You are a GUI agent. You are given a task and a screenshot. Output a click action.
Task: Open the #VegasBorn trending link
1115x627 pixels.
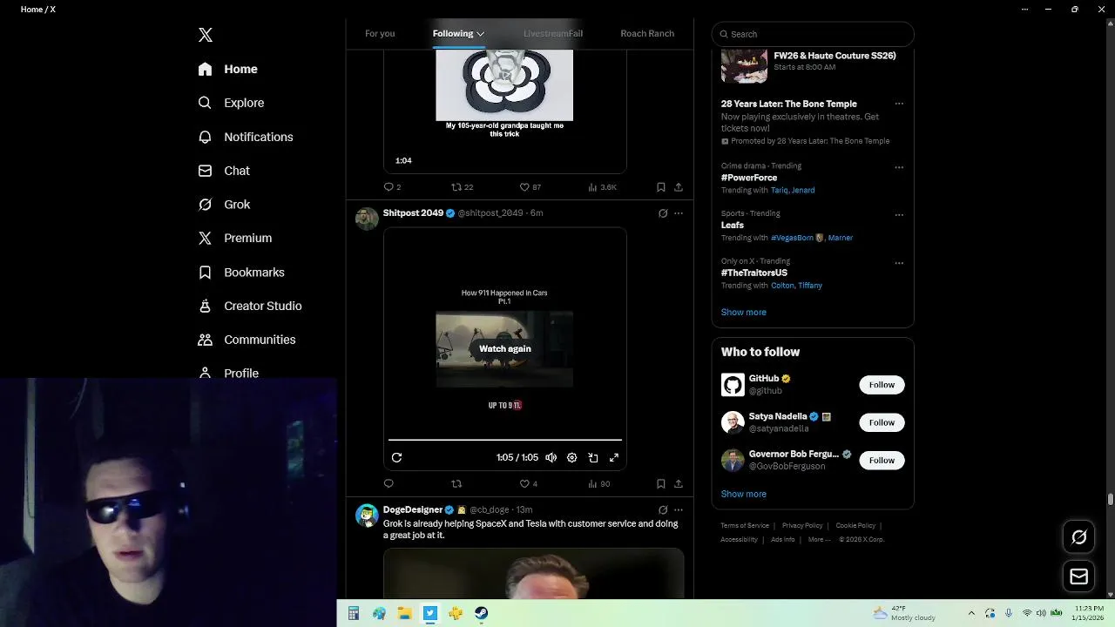coord(793,238)
